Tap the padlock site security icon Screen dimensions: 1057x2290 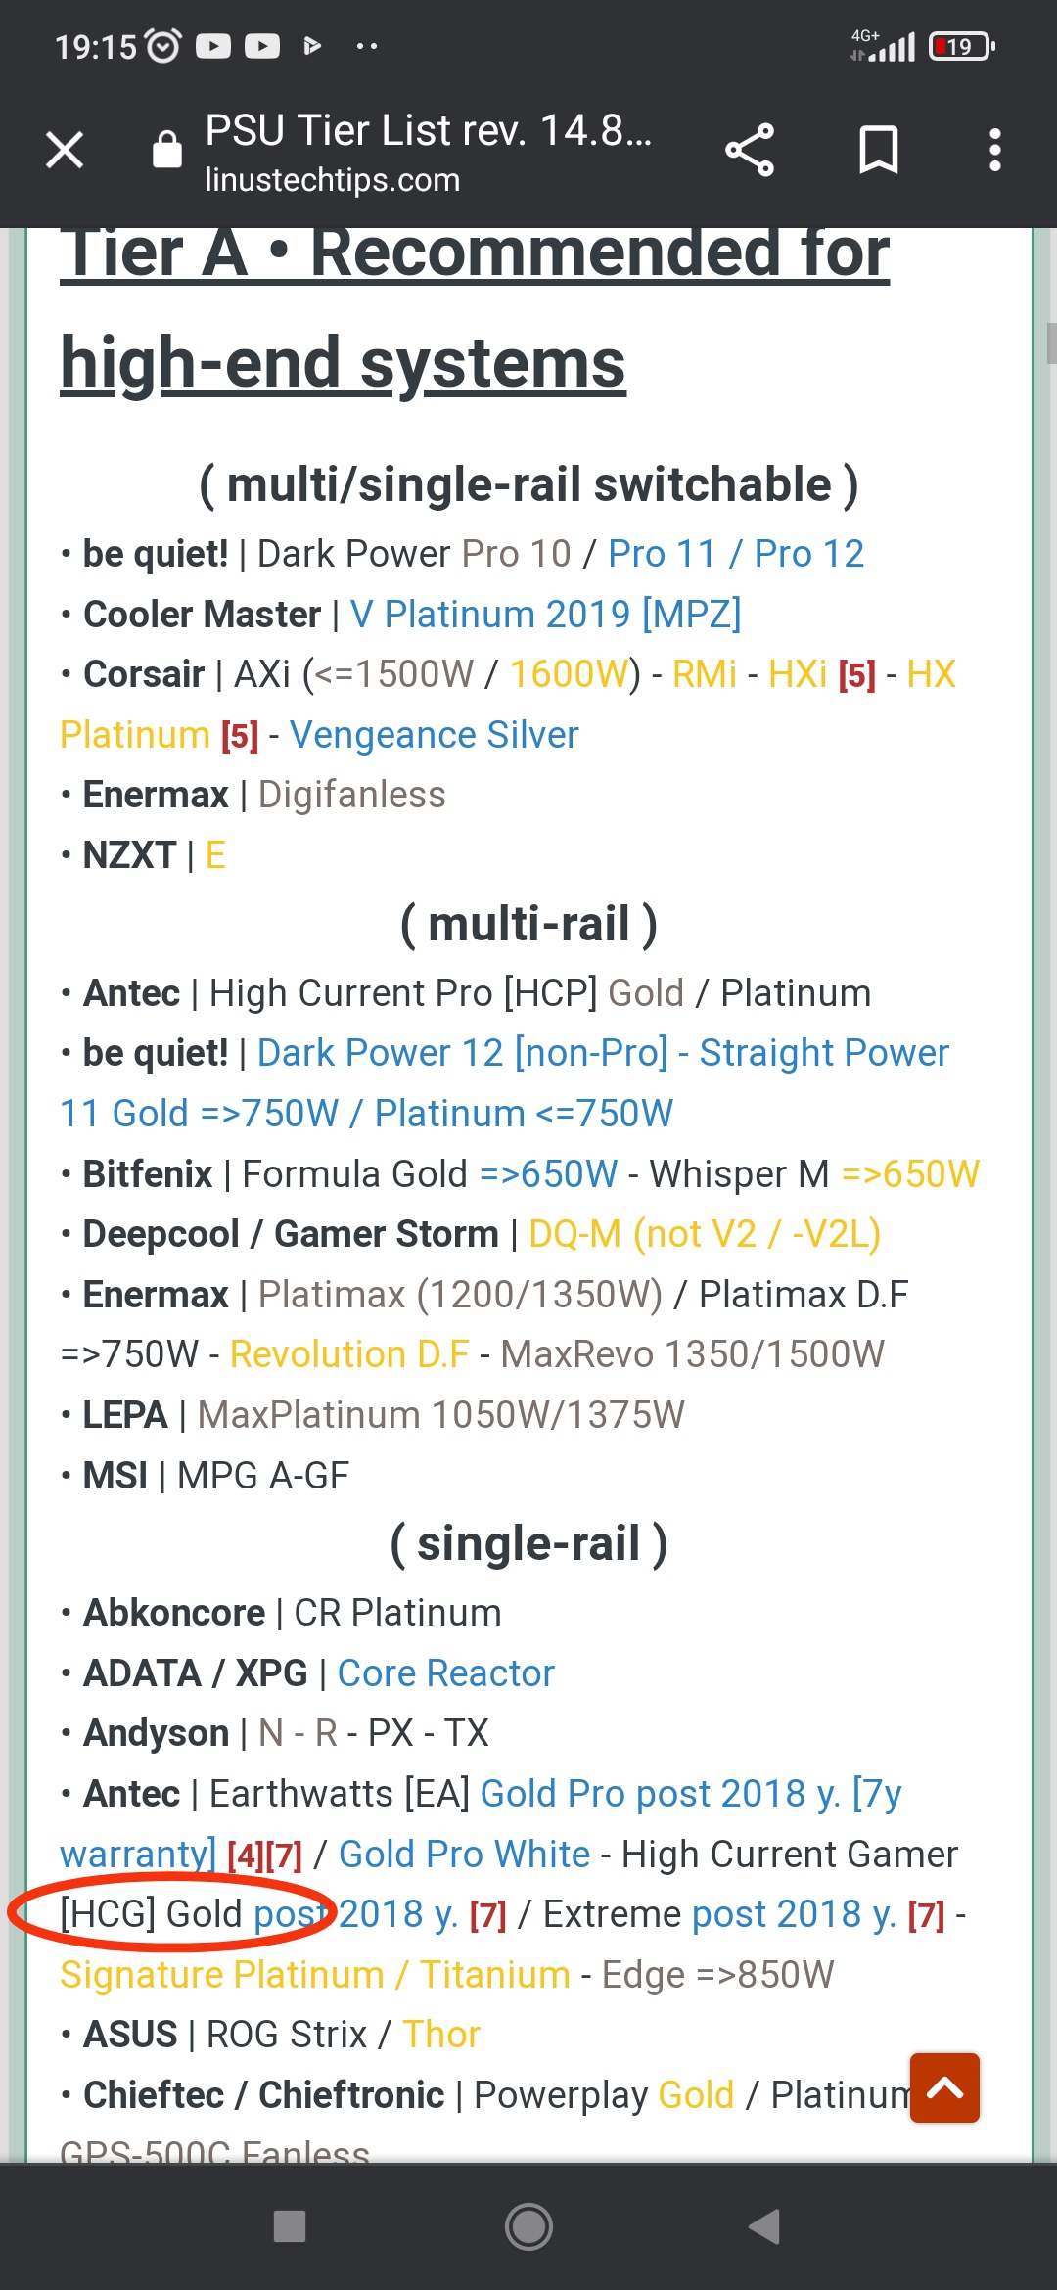point(167,151)
